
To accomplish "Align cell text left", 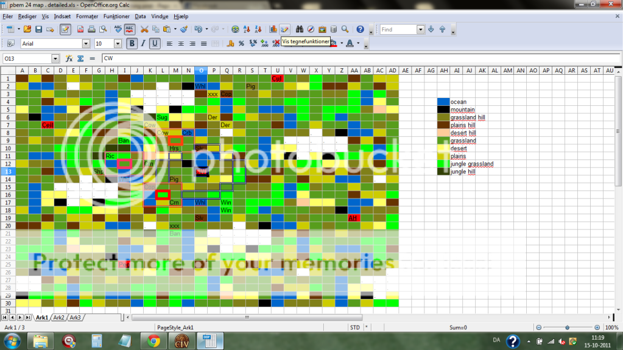I will click(170, 44).
